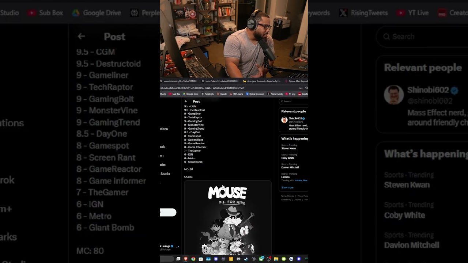Open the Davion Mitchell trending topic

[x=290, y=168]
